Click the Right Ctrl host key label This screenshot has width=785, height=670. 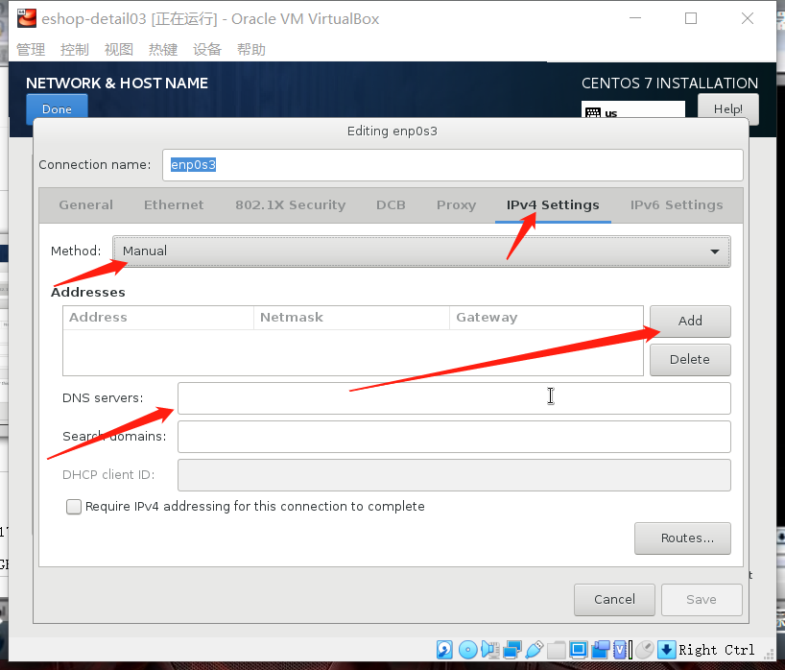point(717,650)
